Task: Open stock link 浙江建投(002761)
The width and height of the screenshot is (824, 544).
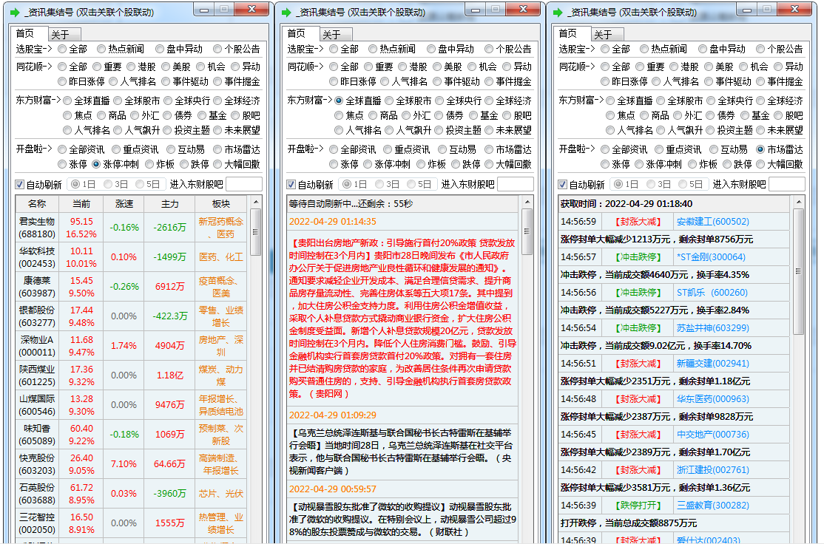Action: click(x=712, y=470)
